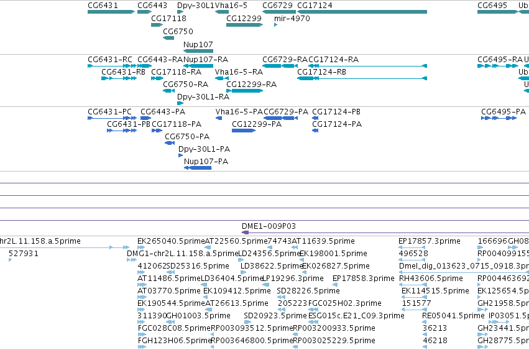529x350 pixels.
Task: Open EST AT11486.5prime
Action: 142,285
